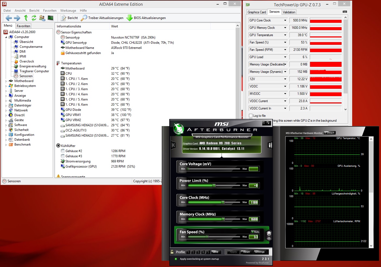Switch to the Favoriten tab in AIDA64

pyautogui.click(x=23, y=26)
